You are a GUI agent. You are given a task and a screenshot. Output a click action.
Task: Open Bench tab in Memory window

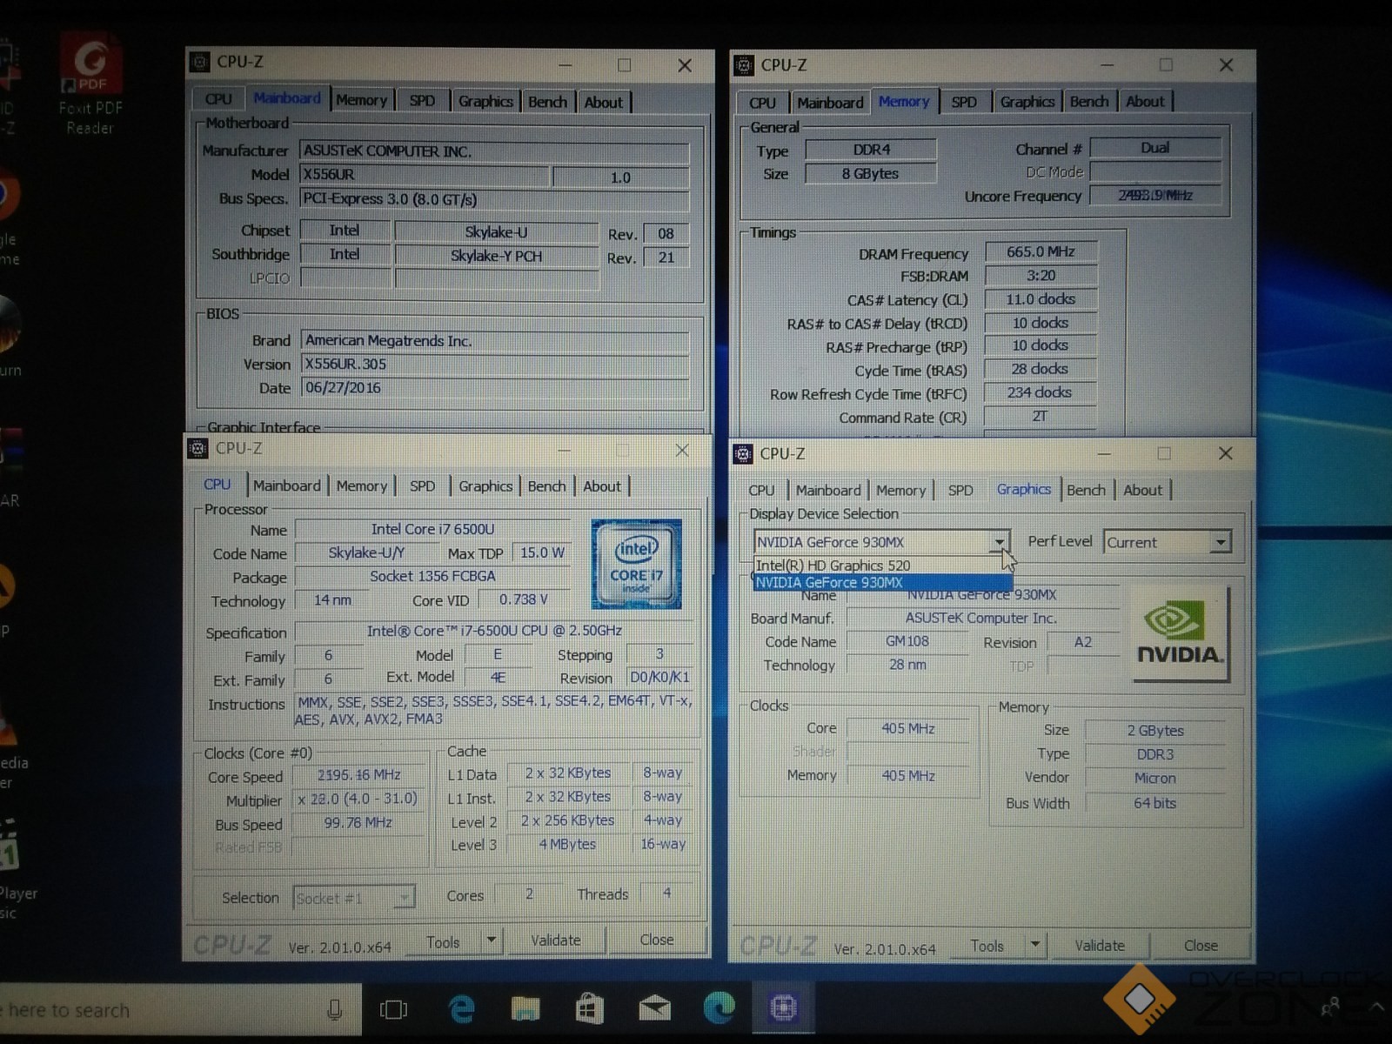tap(1089, 101)
